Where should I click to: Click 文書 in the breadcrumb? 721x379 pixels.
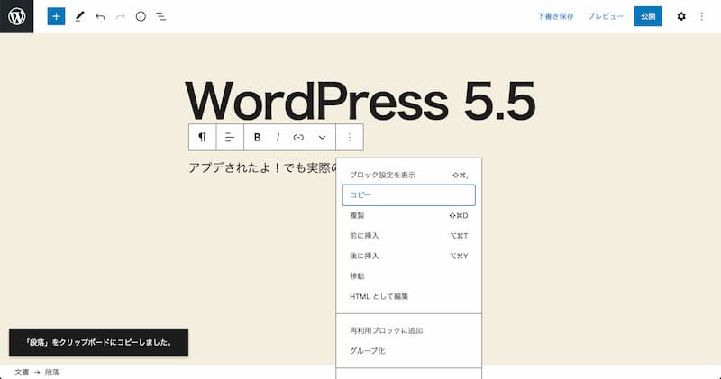coord(21,372)
